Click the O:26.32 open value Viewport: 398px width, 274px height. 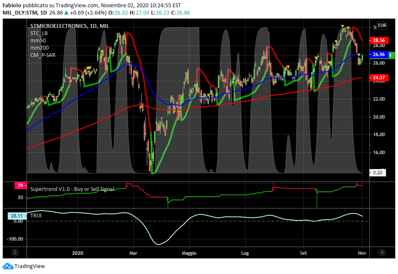118,13
